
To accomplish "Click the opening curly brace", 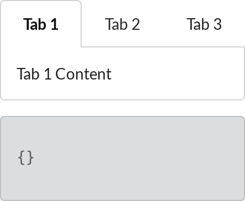I will click(22, 158).
